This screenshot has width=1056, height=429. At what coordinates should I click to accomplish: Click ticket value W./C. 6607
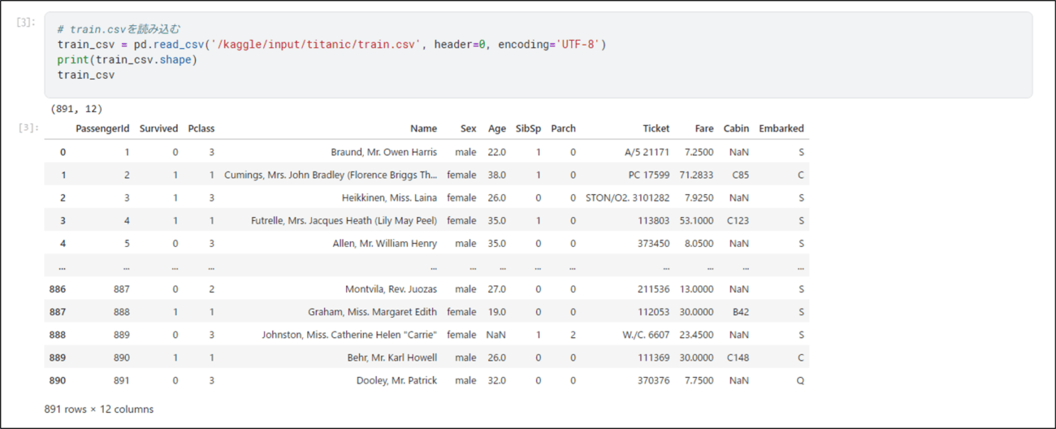point(647,334)
